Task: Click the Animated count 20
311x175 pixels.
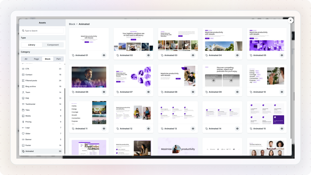Action: pos(60,151)
